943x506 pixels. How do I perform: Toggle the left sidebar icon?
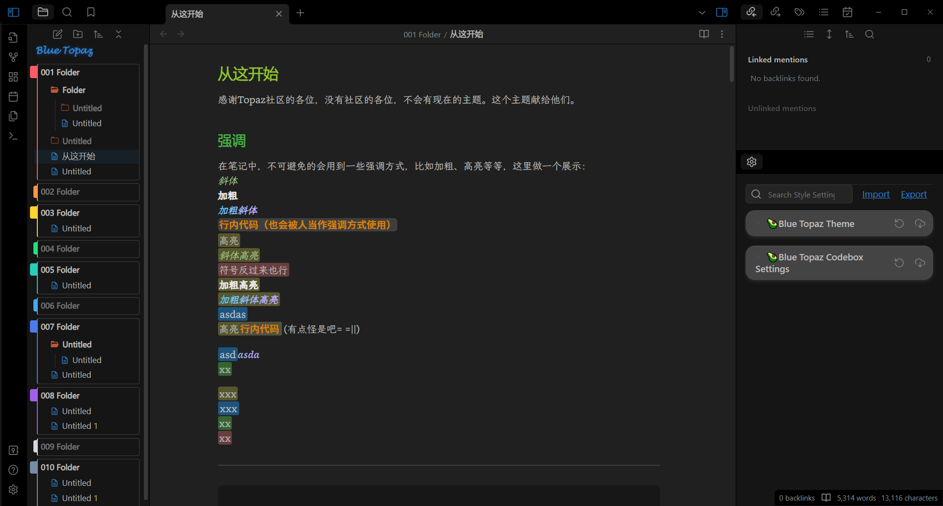14,12
